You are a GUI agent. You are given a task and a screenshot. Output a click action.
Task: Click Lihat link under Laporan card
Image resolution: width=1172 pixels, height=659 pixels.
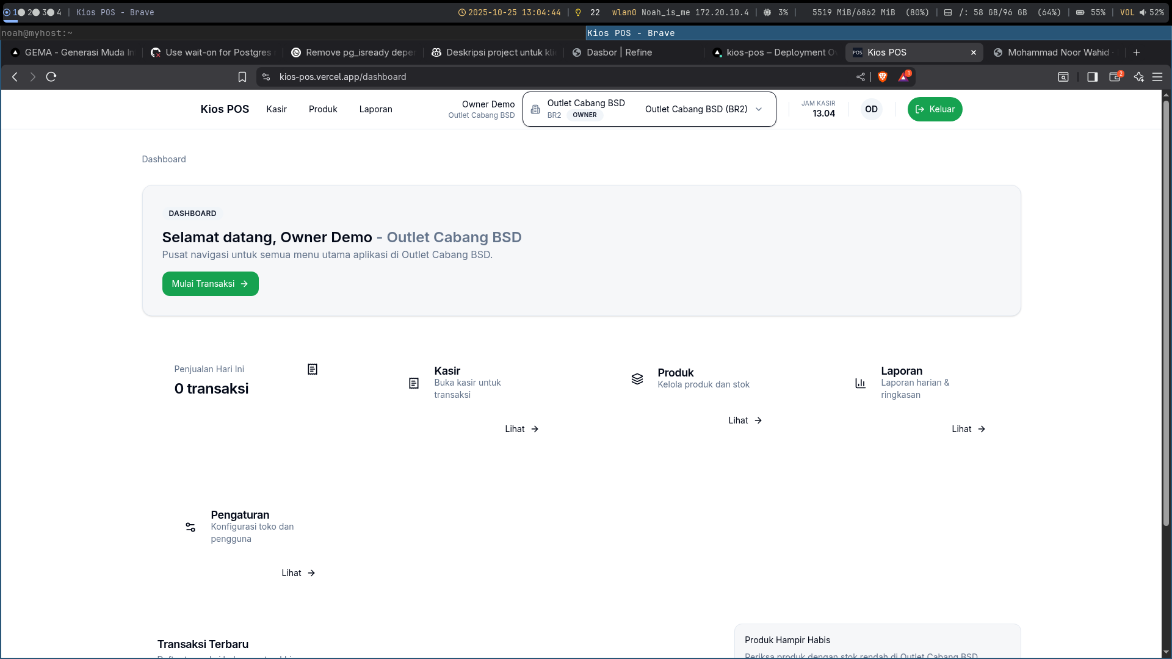[x=968, y=429]
